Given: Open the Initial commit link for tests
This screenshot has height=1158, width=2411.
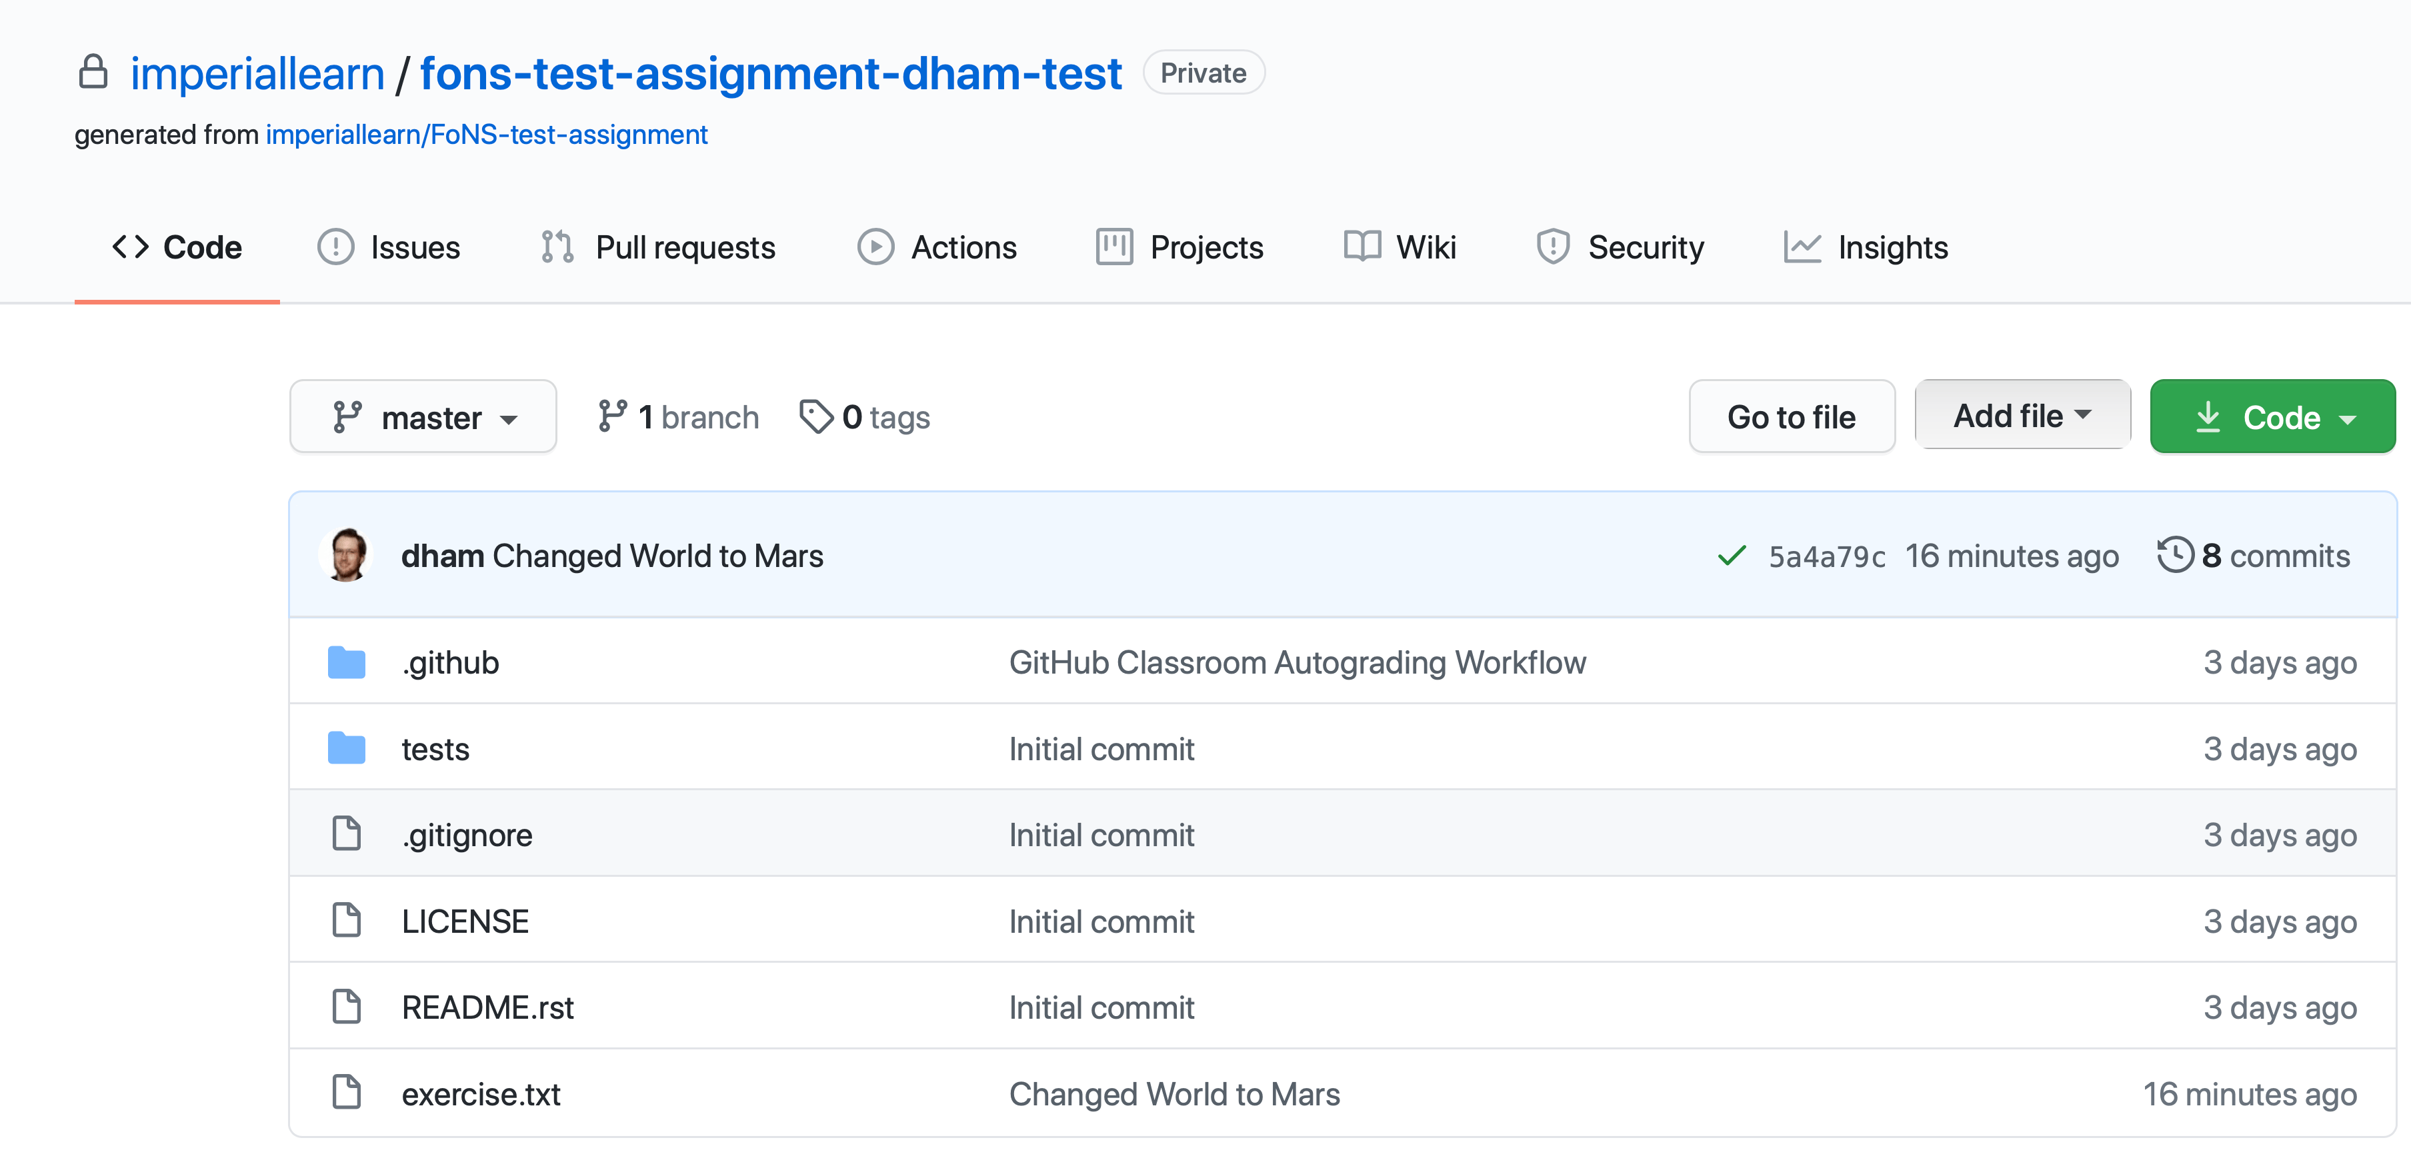Looking at the screenshot, I should pyautogui.click(x=1101, y=750).
